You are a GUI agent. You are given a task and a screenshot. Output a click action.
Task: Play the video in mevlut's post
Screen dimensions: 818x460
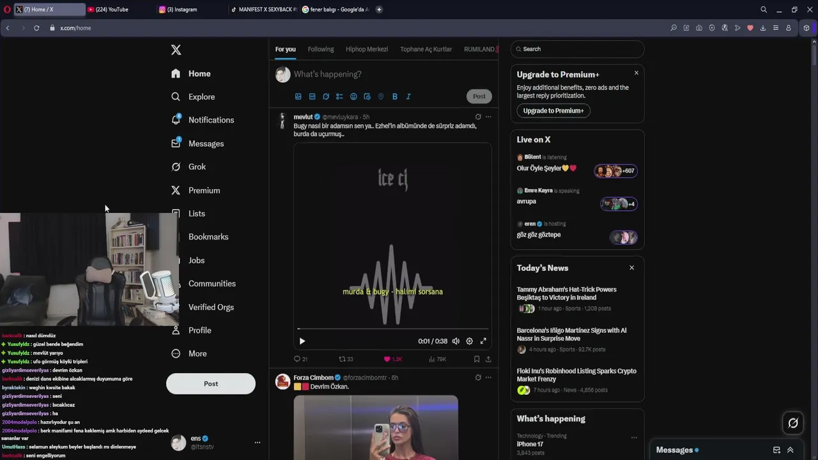click(x=302, y=341)
